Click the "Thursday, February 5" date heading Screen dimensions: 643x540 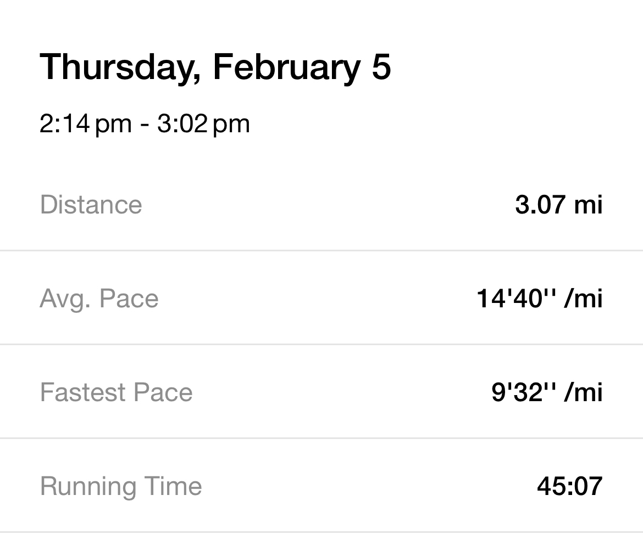click(x=215, y=67)
